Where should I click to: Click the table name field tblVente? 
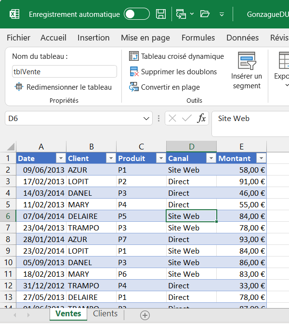(65, 71)
